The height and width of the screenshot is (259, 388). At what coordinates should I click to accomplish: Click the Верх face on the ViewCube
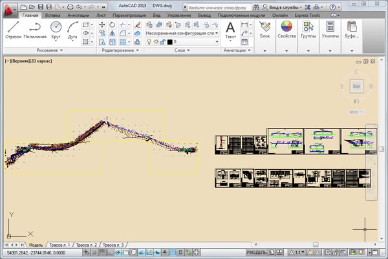355,85
